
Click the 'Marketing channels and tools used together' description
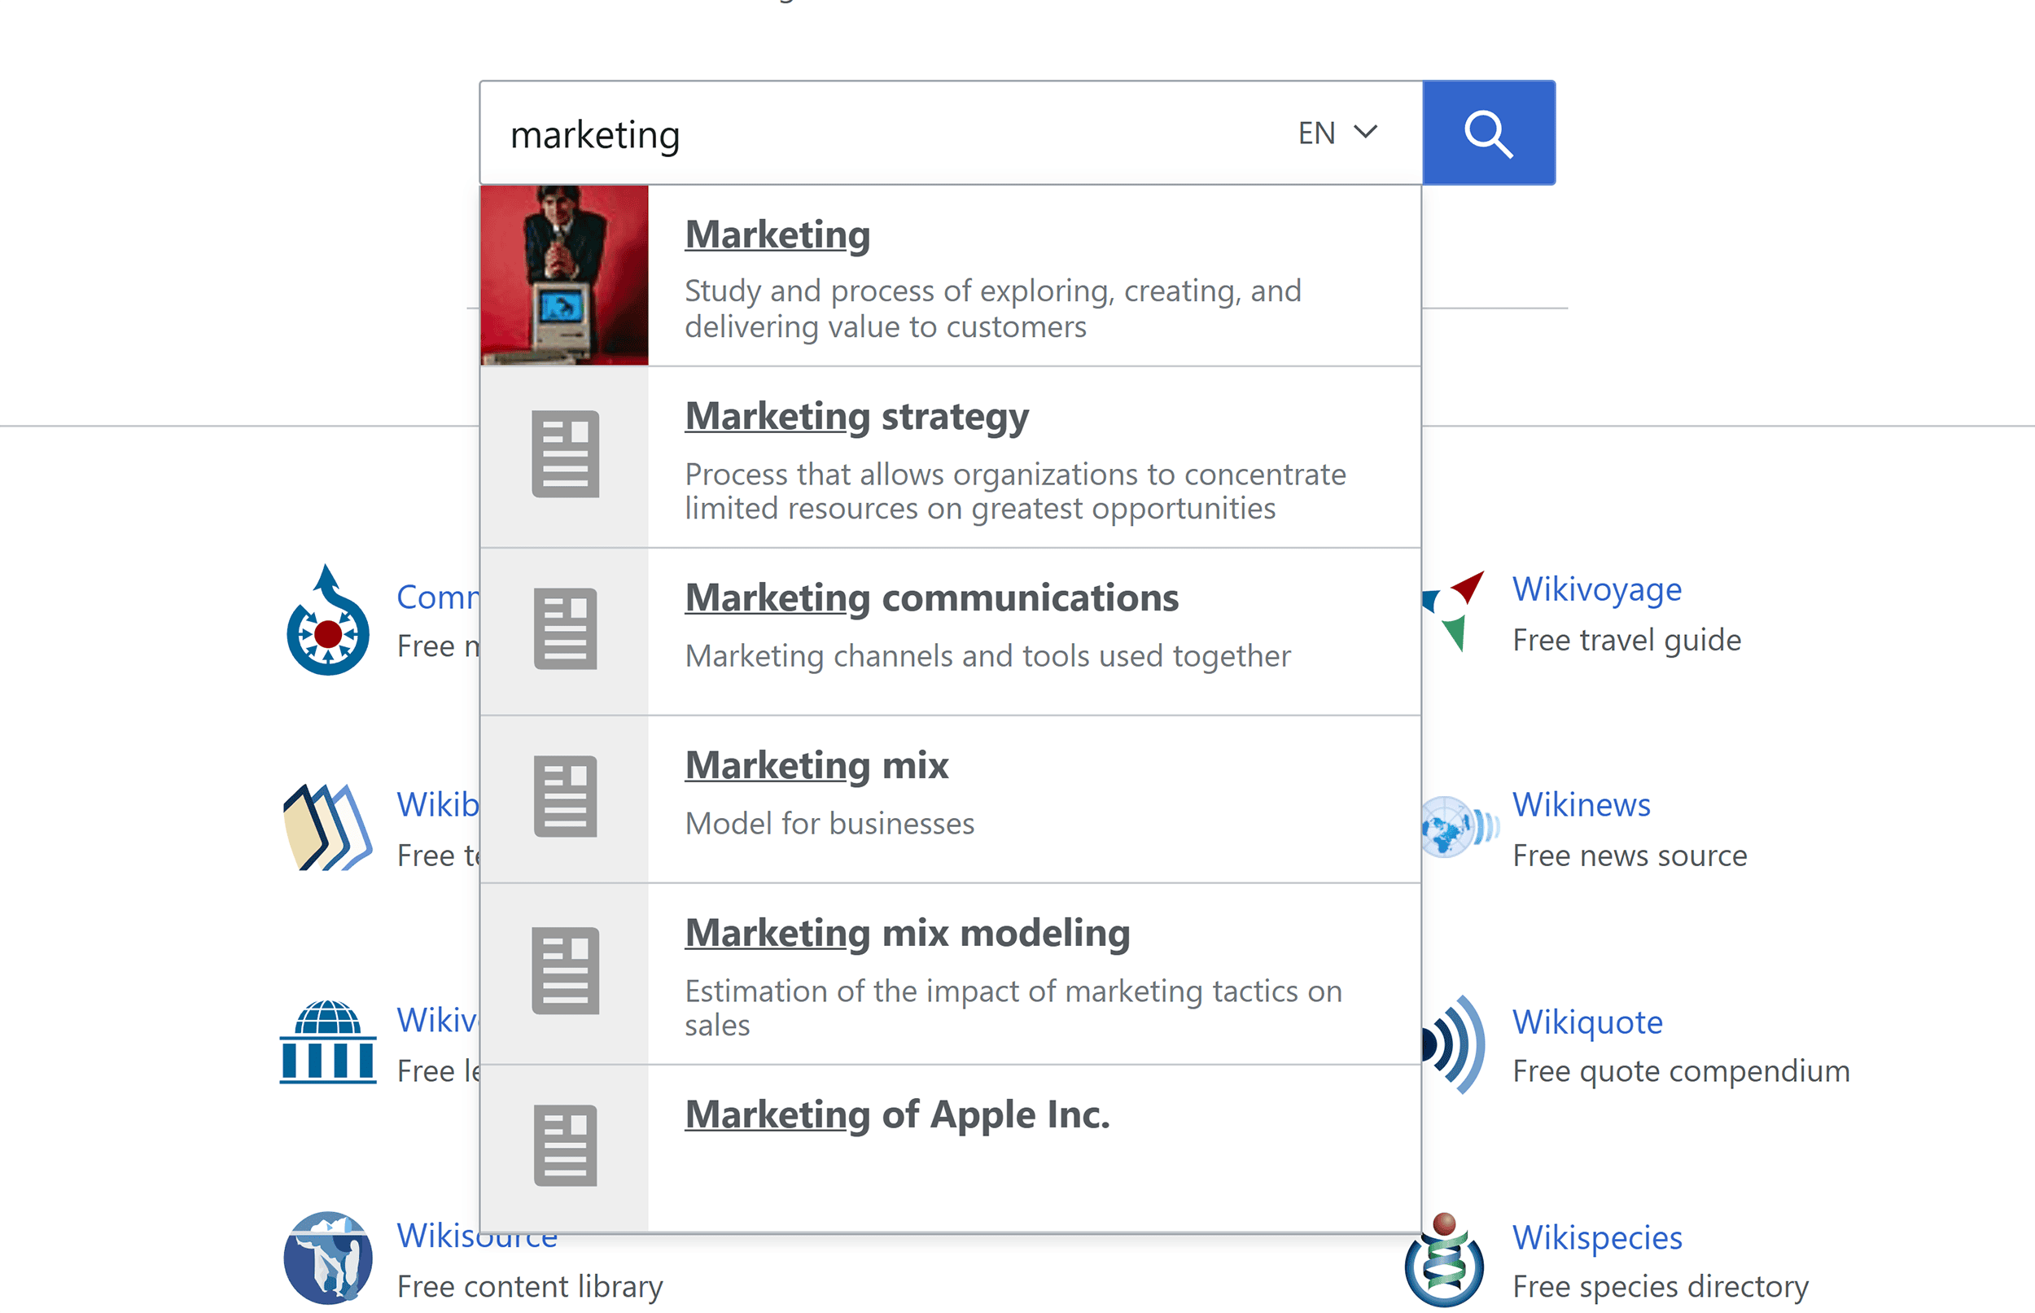(987, 655)
